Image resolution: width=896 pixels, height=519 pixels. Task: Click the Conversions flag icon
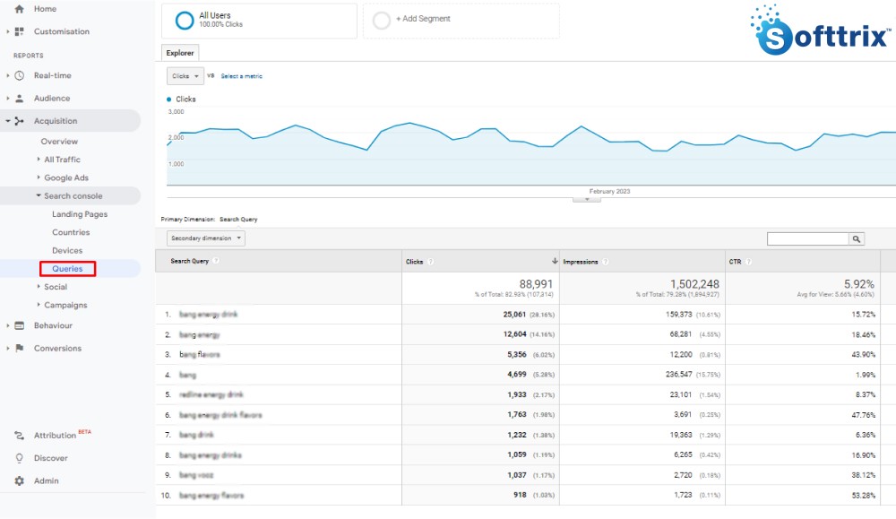pyautogui.click(x=20, y=348)
